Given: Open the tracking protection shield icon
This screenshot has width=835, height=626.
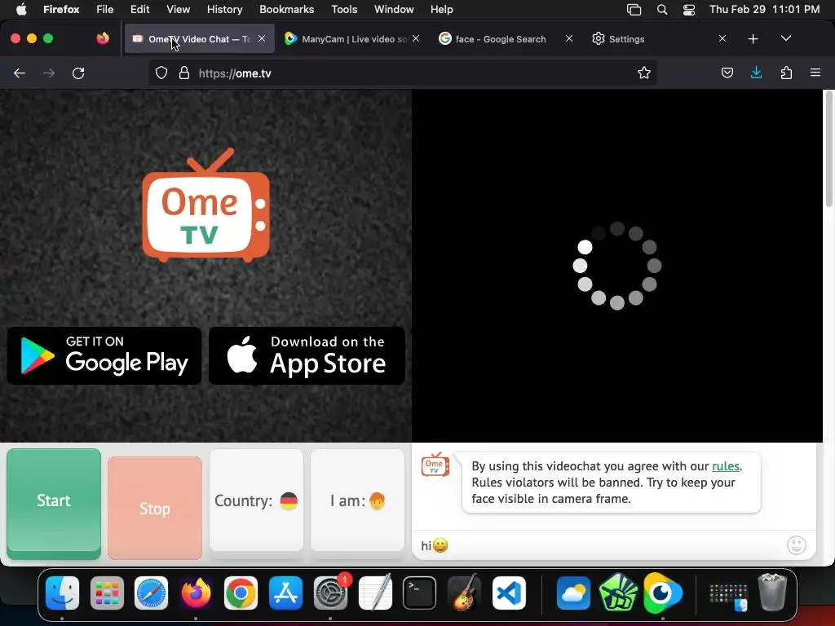Looking at the screenshot, I should pos(161,73).
